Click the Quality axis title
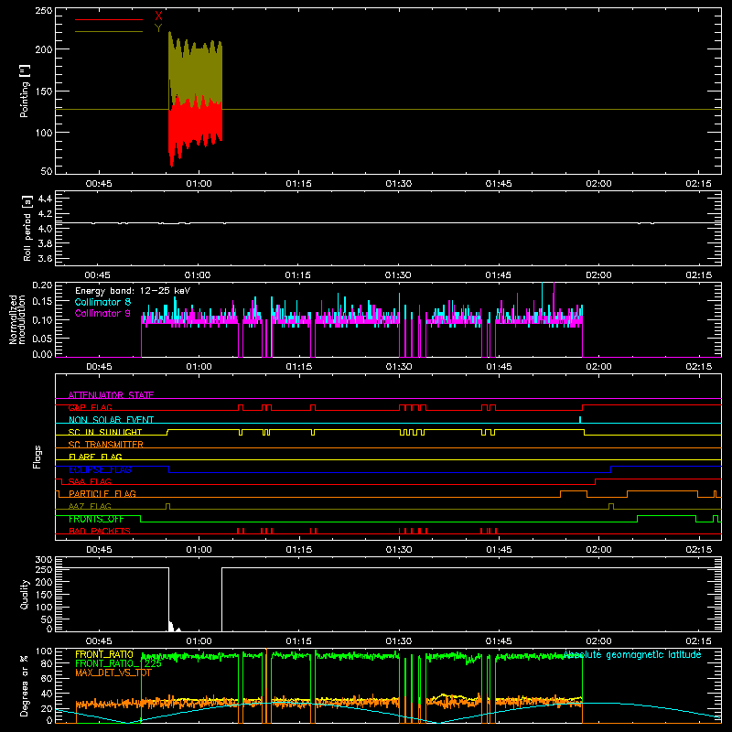732x732 pixels. coord(25,594)
